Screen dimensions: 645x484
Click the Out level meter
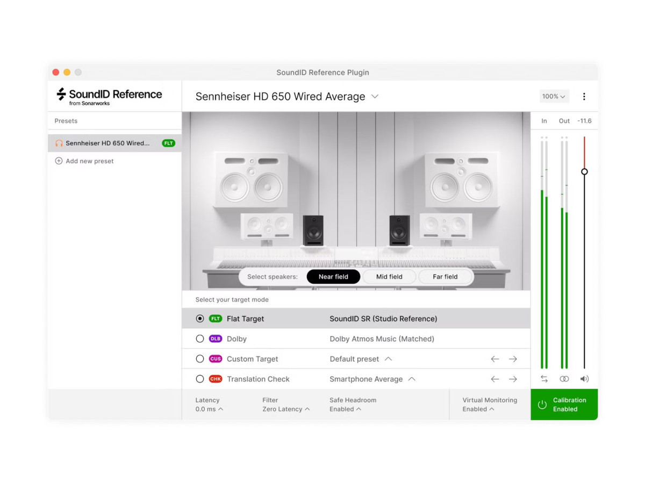point(564,252)
